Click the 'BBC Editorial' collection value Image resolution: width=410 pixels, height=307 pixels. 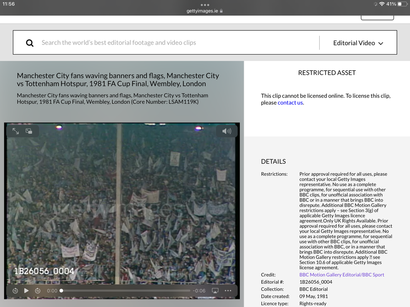(314, 289)
